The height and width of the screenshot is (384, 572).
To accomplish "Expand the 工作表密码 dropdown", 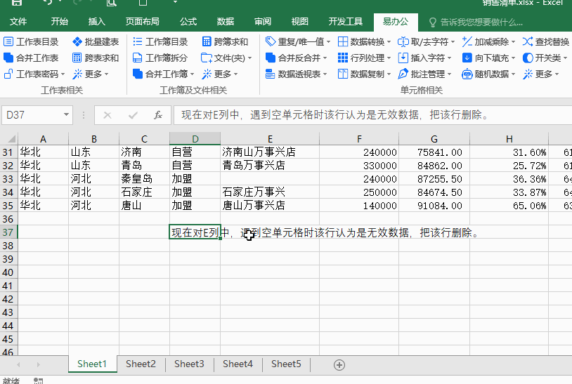I will [63, 74].
